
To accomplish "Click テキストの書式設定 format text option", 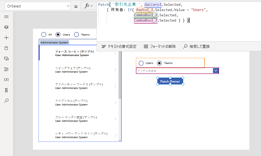I will 119,47.
